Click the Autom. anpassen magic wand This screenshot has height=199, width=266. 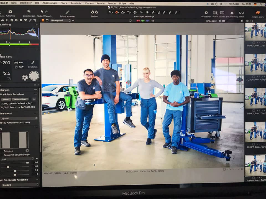tap(68, 12)
